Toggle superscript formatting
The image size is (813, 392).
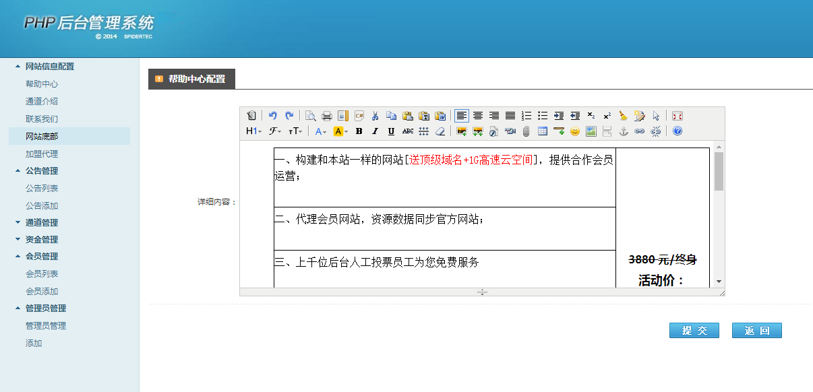click(607, 115)
